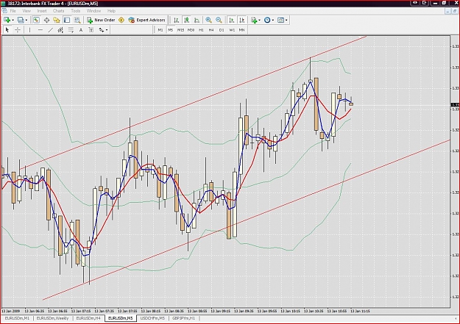Image resolution: width=460 pixels, height=324 pixels.
Task: Click the chart window icon beside File menu
Action: [4, 11]
